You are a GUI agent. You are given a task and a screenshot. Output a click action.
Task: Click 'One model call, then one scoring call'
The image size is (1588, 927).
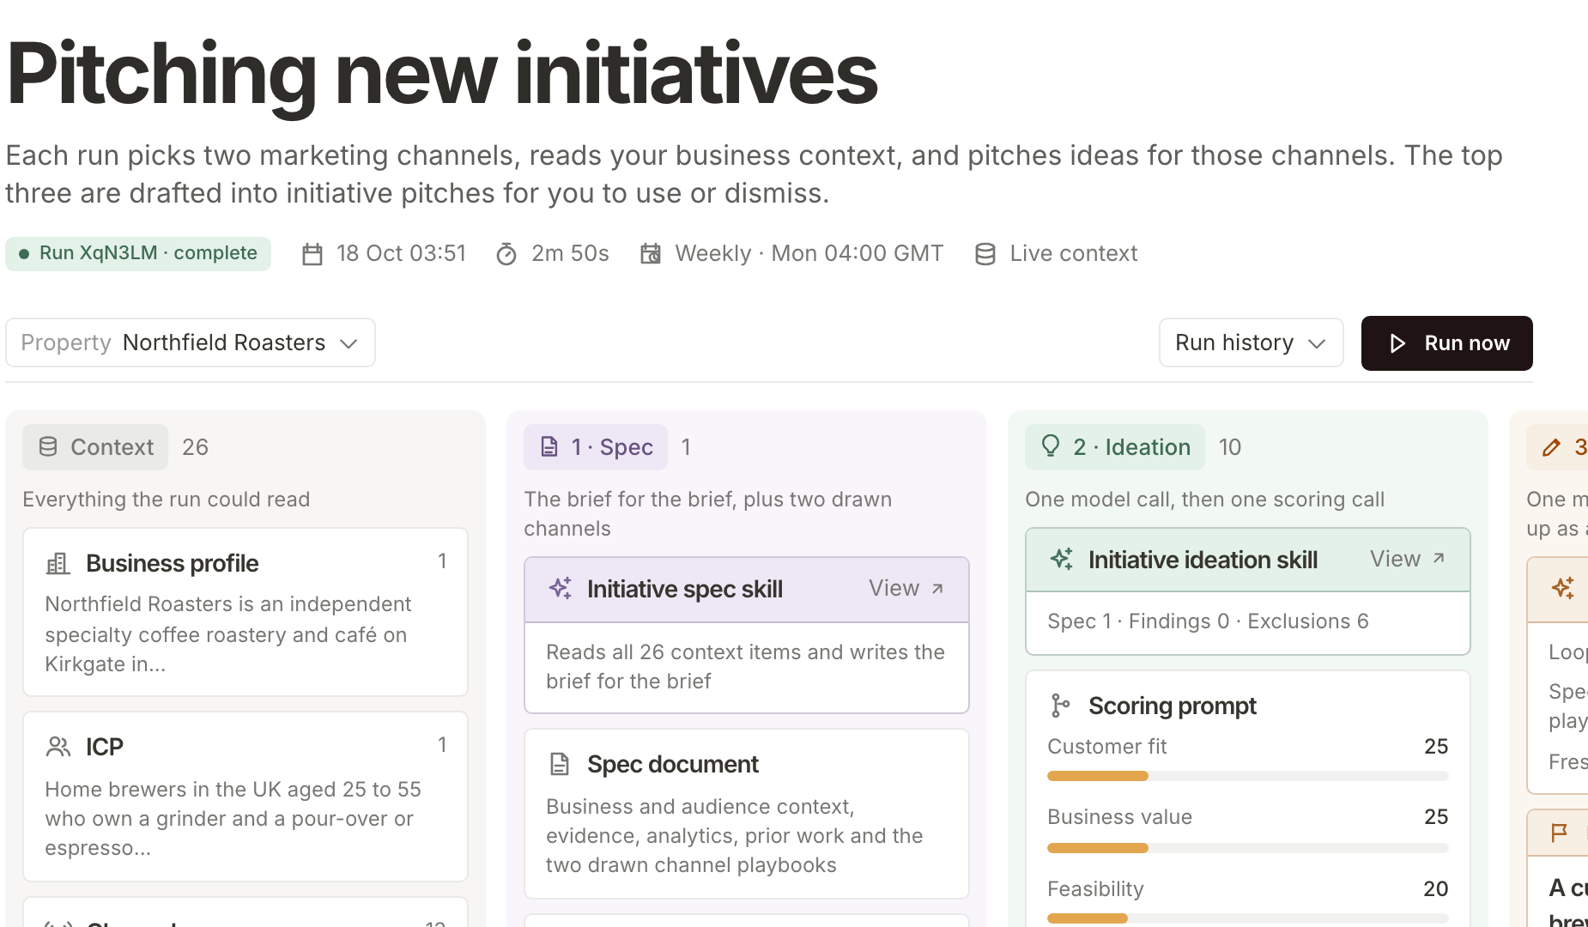click(1205, 500)
